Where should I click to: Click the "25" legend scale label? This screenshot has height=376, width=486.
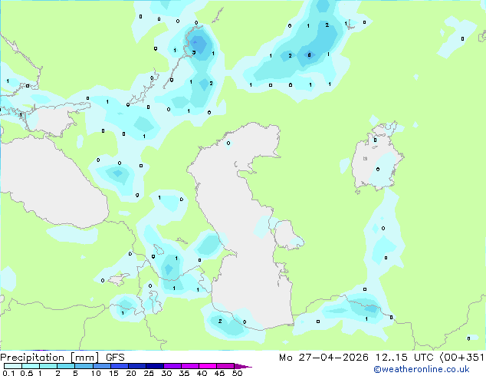[149, 373]
